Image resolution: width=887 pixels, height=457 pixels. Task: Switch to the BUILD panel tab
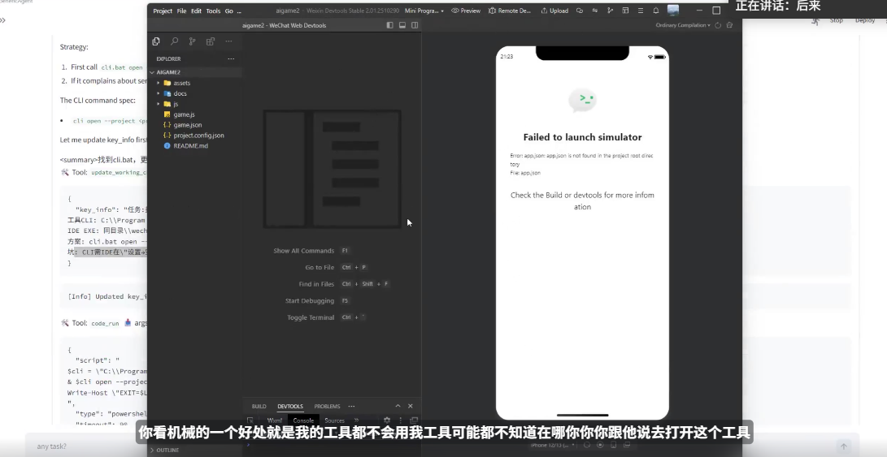tap(259, 406)
